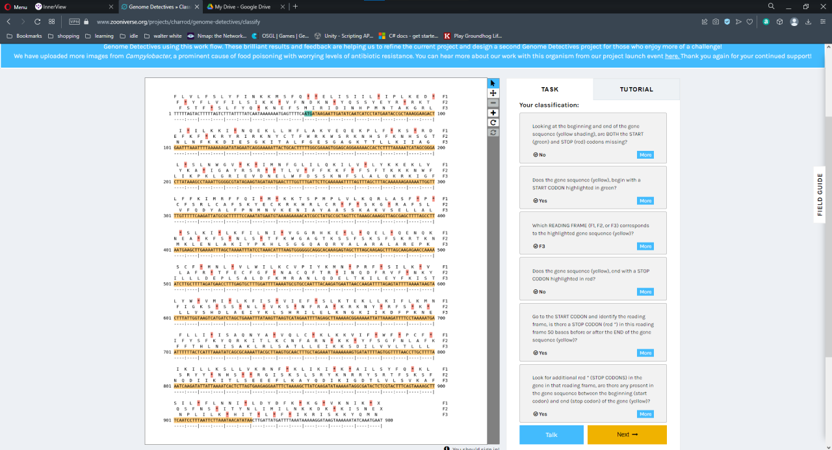The height and width of the screenshot is (450, 832).
Task: Click the 'Your classification:' heading
Action: click(549, 105)
